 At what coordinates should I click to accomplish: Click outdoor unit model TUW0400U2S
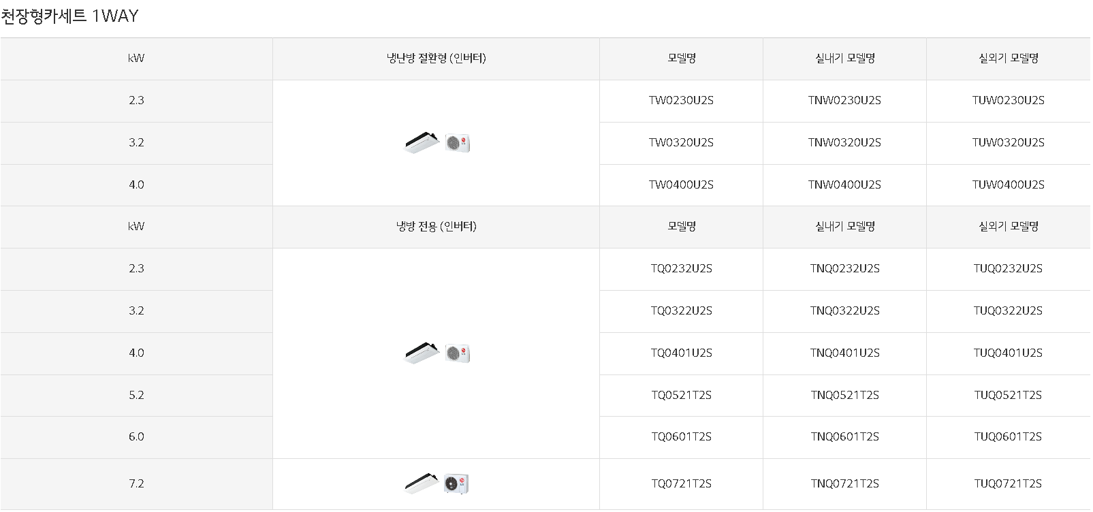[x=1008, y=185]
